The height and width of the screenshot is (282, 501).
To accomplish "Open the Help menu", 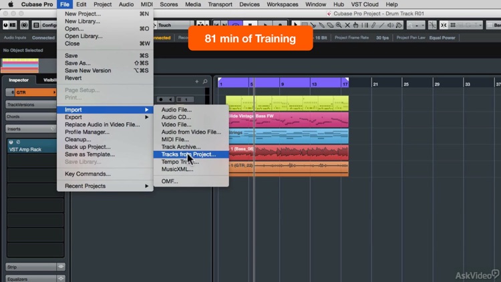I will (391, 4).
